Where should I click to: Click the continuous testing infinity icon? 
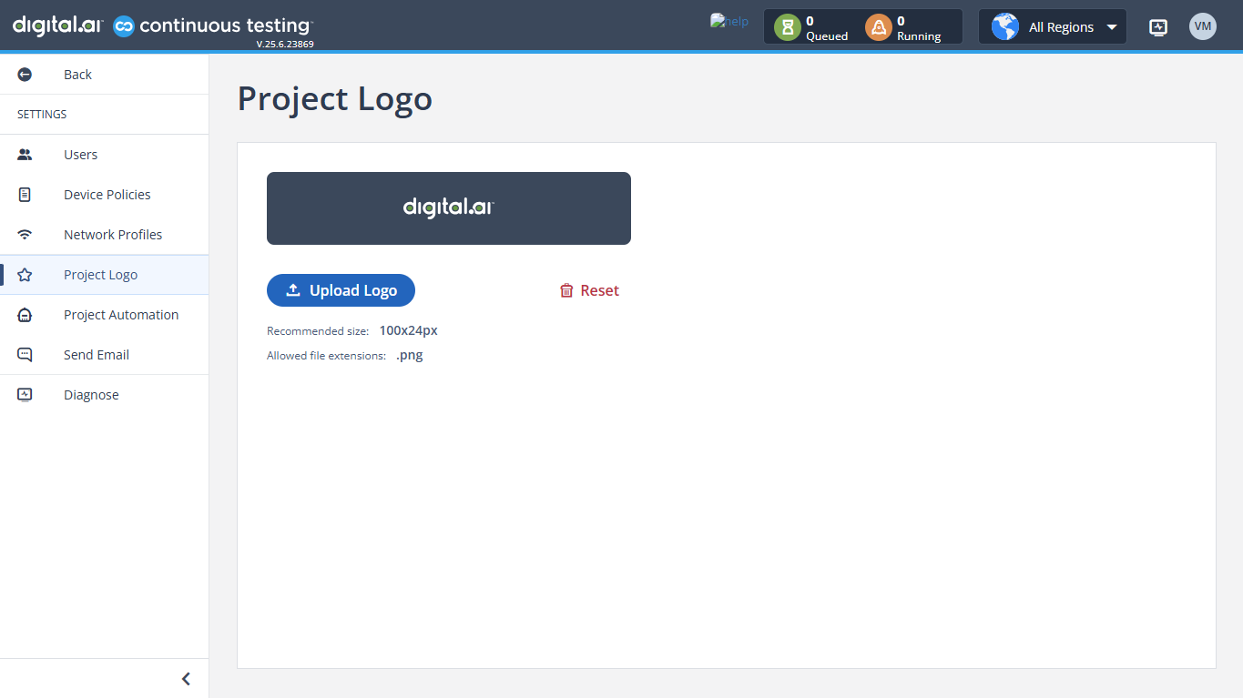[124, 26]
